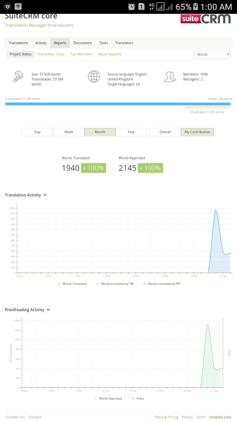Open the Activity tab

(x=41, y=43)
